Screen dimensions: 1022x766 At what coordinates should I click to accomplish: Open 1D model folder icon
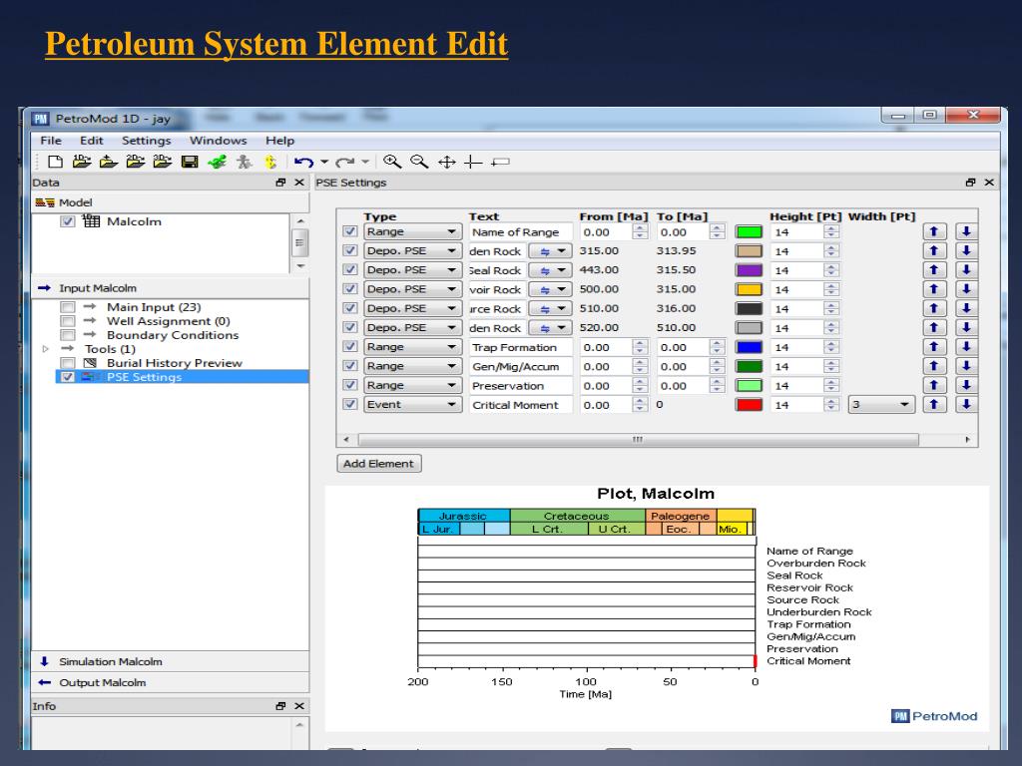(x=82, y=162)
